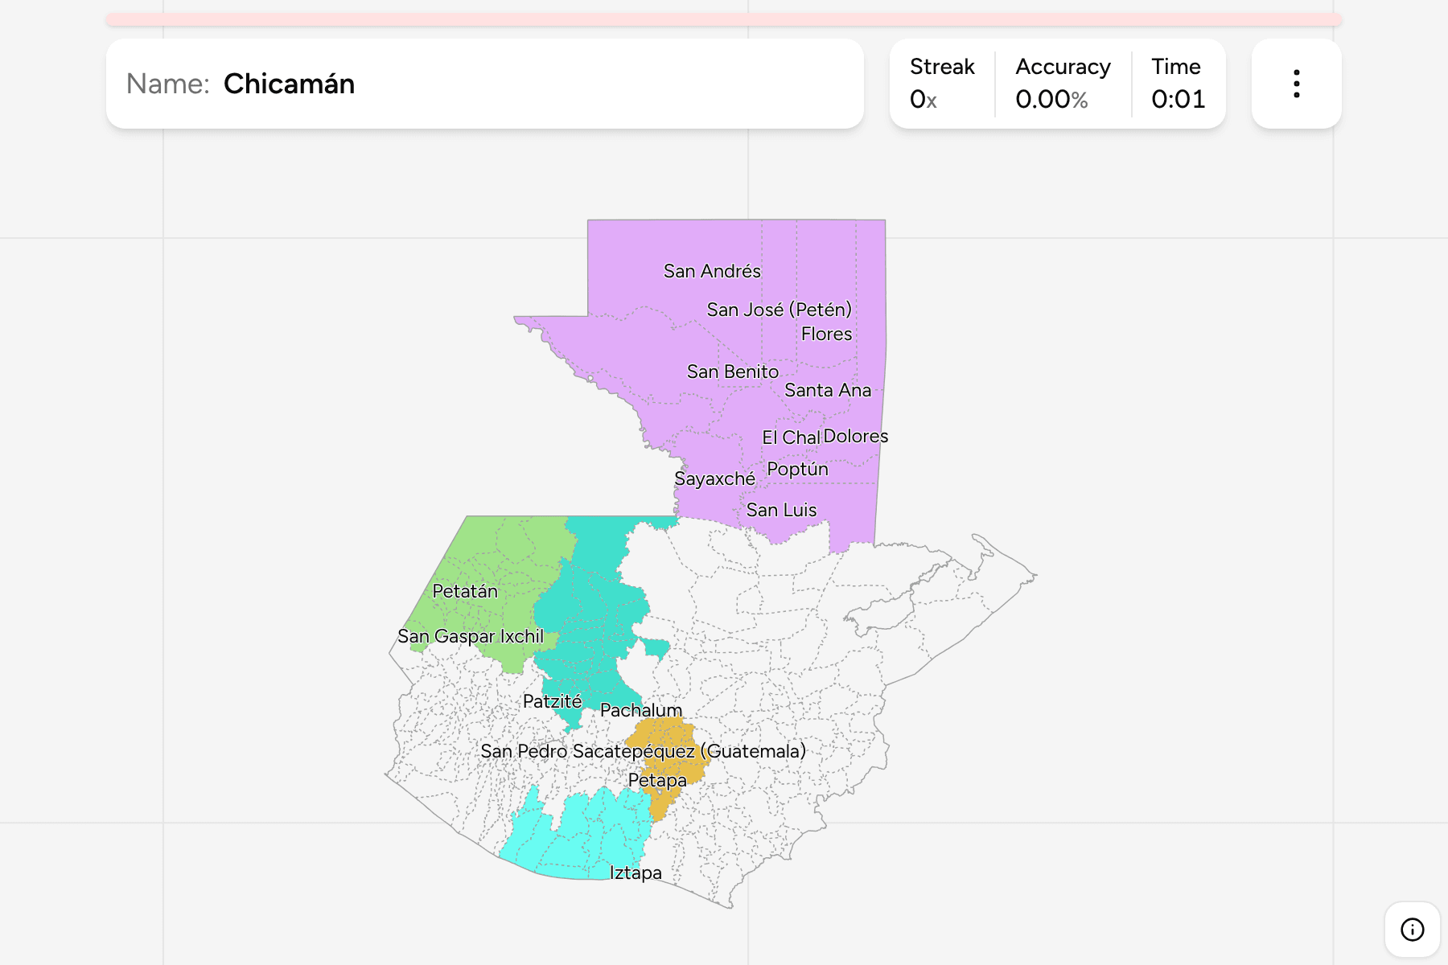Select San Pedro Sacatepéquez (Guatemala) label
Image resolution: width=1448 pixels, height=965 pixels.
pyautogui.click(x=643, y=751)
